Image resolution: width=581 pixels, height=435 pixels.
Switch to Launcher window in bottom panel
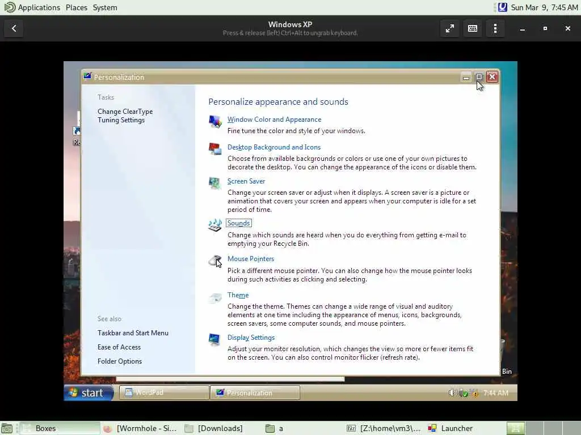[465, 428]
